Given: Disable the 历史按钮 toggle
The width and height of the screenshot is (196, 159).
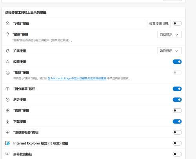Looking at the screenshot, I should click(x=177, y=100).
